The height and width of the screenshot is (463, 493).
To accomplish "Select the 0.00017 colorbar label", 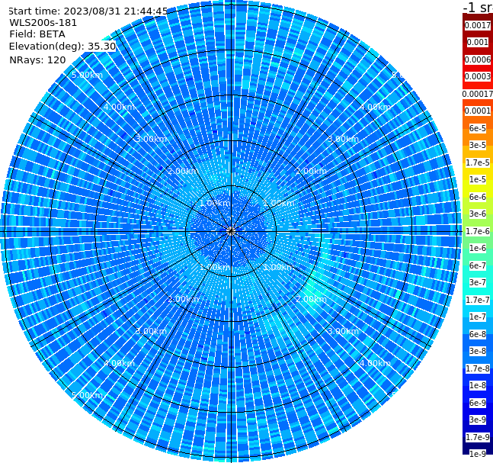I will (x=478, y=94).
